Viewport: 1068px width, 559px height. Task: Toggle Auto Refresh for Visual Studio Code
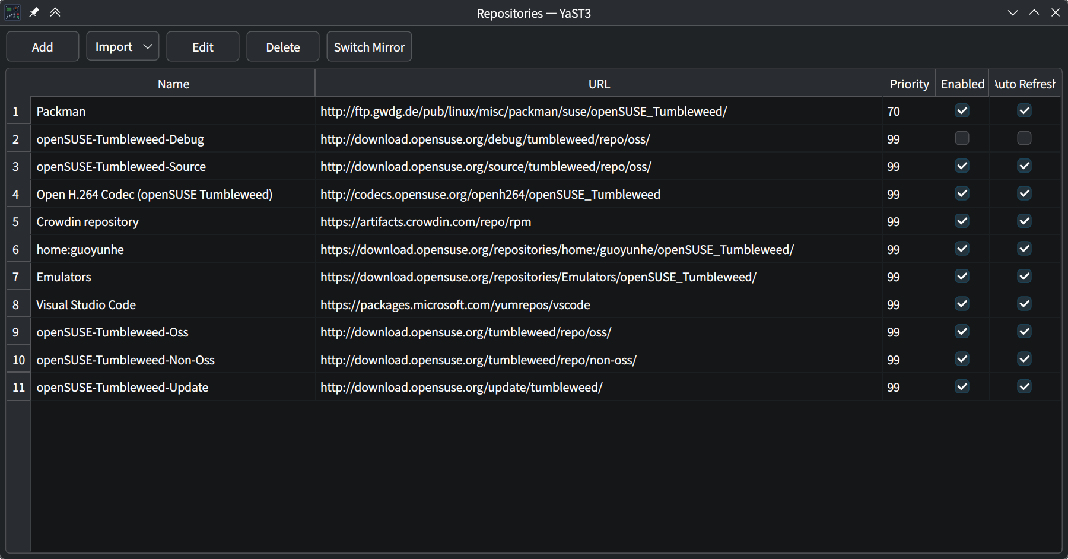tap(1024, 304)
